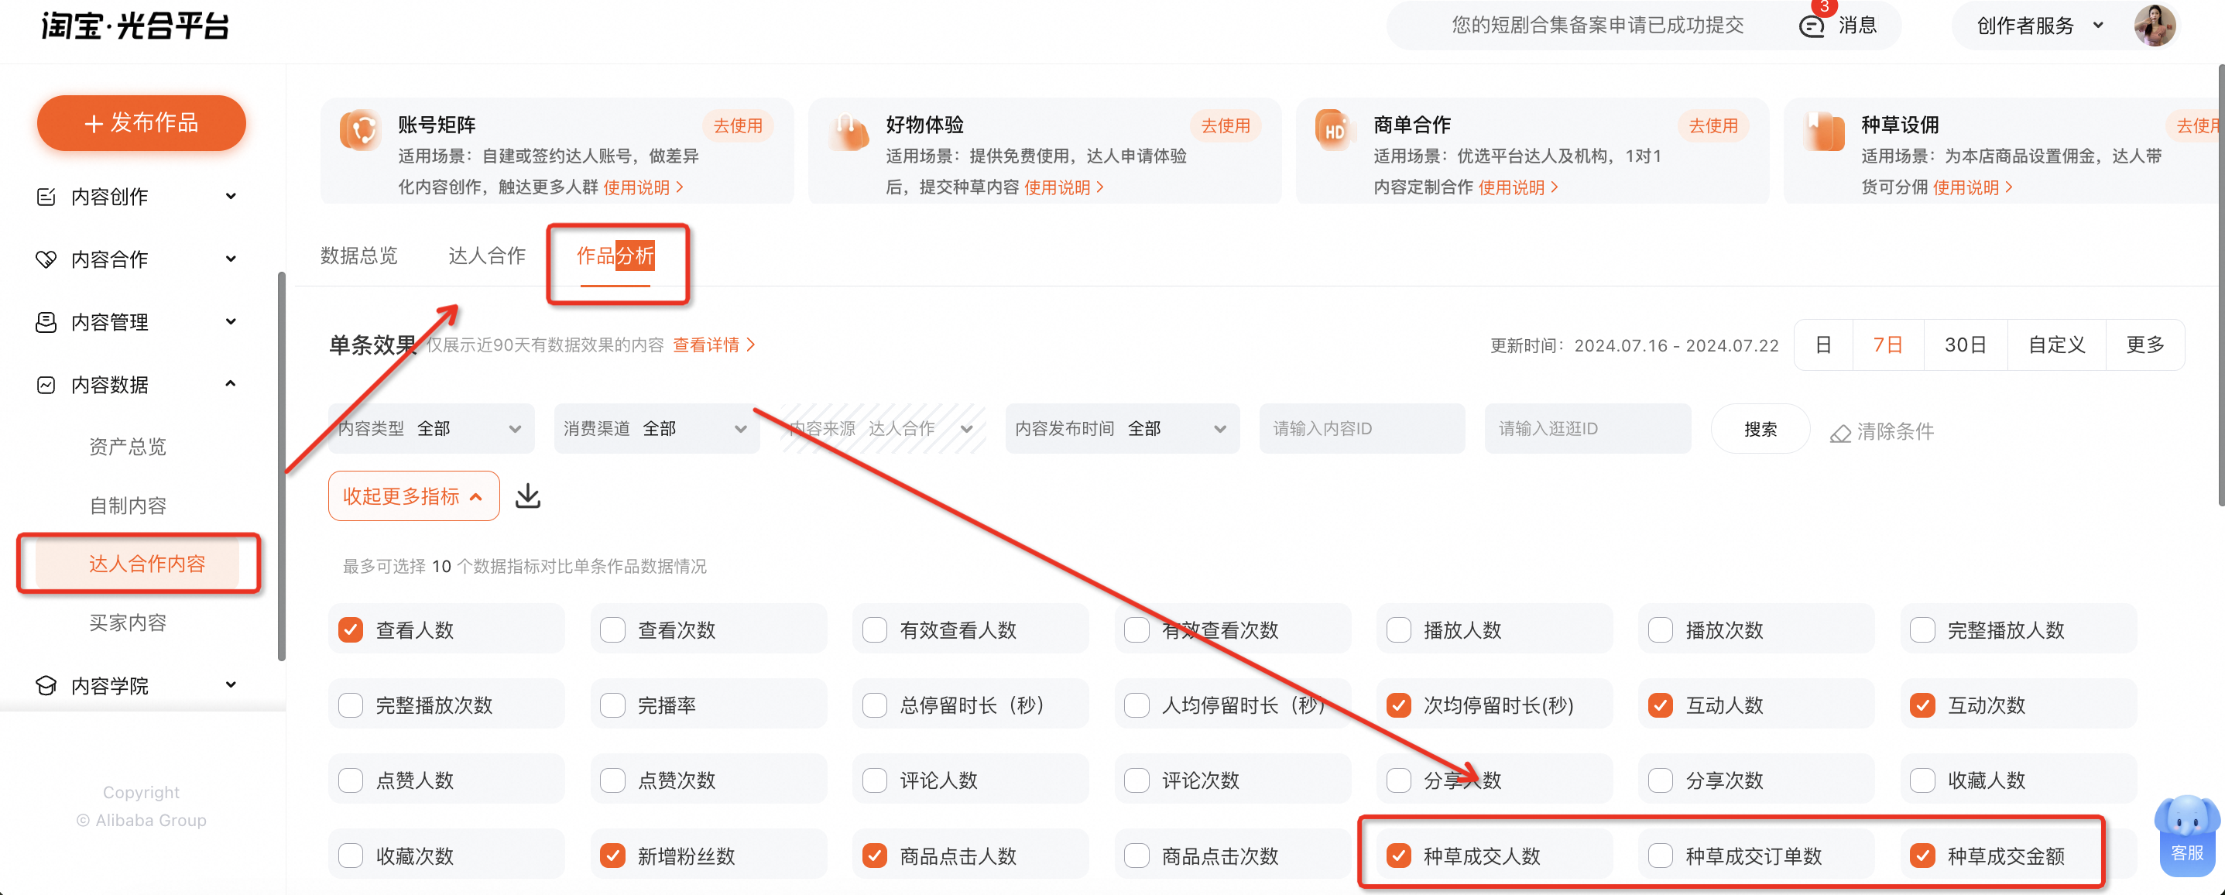
Task: Click the 请输入内容ID input field
Action: click(1362, 428)
